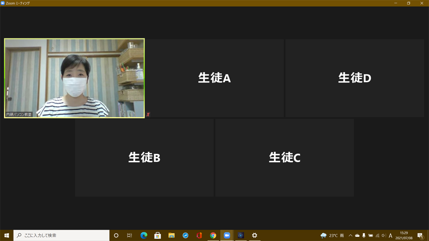Open Settings gear on the taskbar
429x241 pixels.
pos(255,235)
